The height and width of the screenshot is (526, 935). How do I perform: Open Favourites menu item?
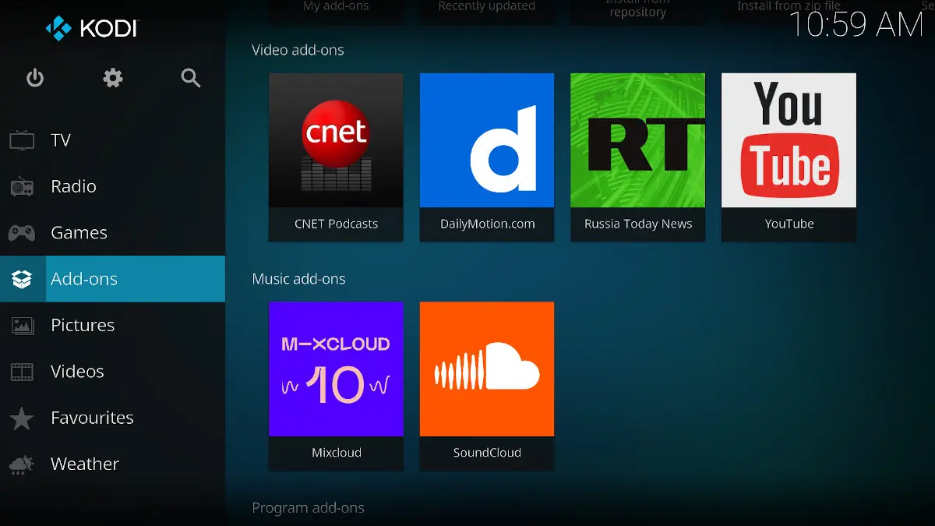pyautogui.click(x=112, y=418)
